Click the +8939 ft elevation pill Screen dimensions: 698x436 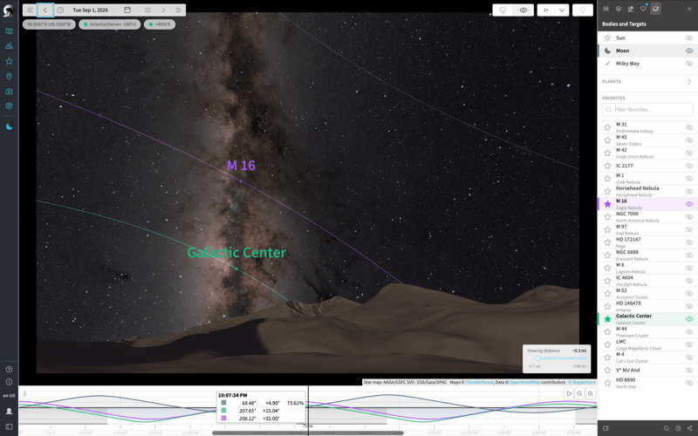[x=160, y=24]
